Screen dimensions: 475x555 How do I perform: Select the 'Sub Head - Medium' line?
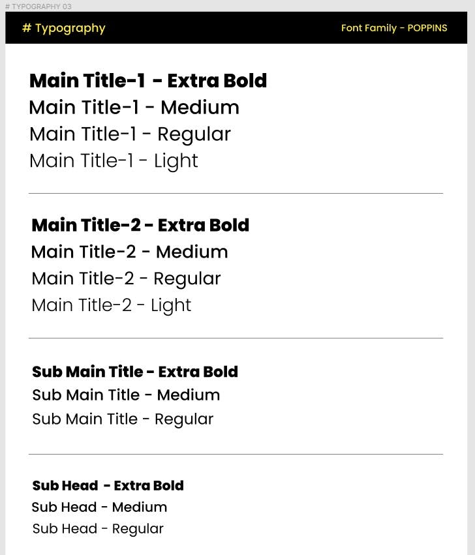(99, 507)
